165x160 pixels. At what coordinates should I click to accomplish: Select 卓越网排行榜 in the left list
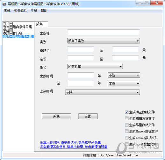coord(13,33)
